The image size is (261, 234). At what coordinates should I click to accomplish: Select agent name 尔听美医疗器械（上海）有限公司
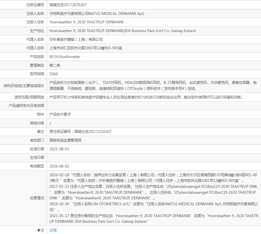[76, 39]
